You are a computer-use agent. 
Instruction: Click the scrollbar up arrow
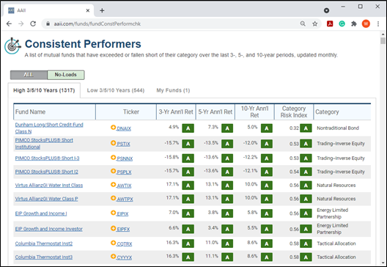(x=383, y=34)
